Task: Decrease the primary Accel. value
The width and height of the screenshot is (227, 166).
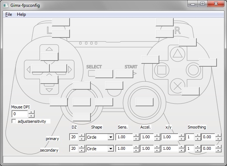Action: coord(157,139)
